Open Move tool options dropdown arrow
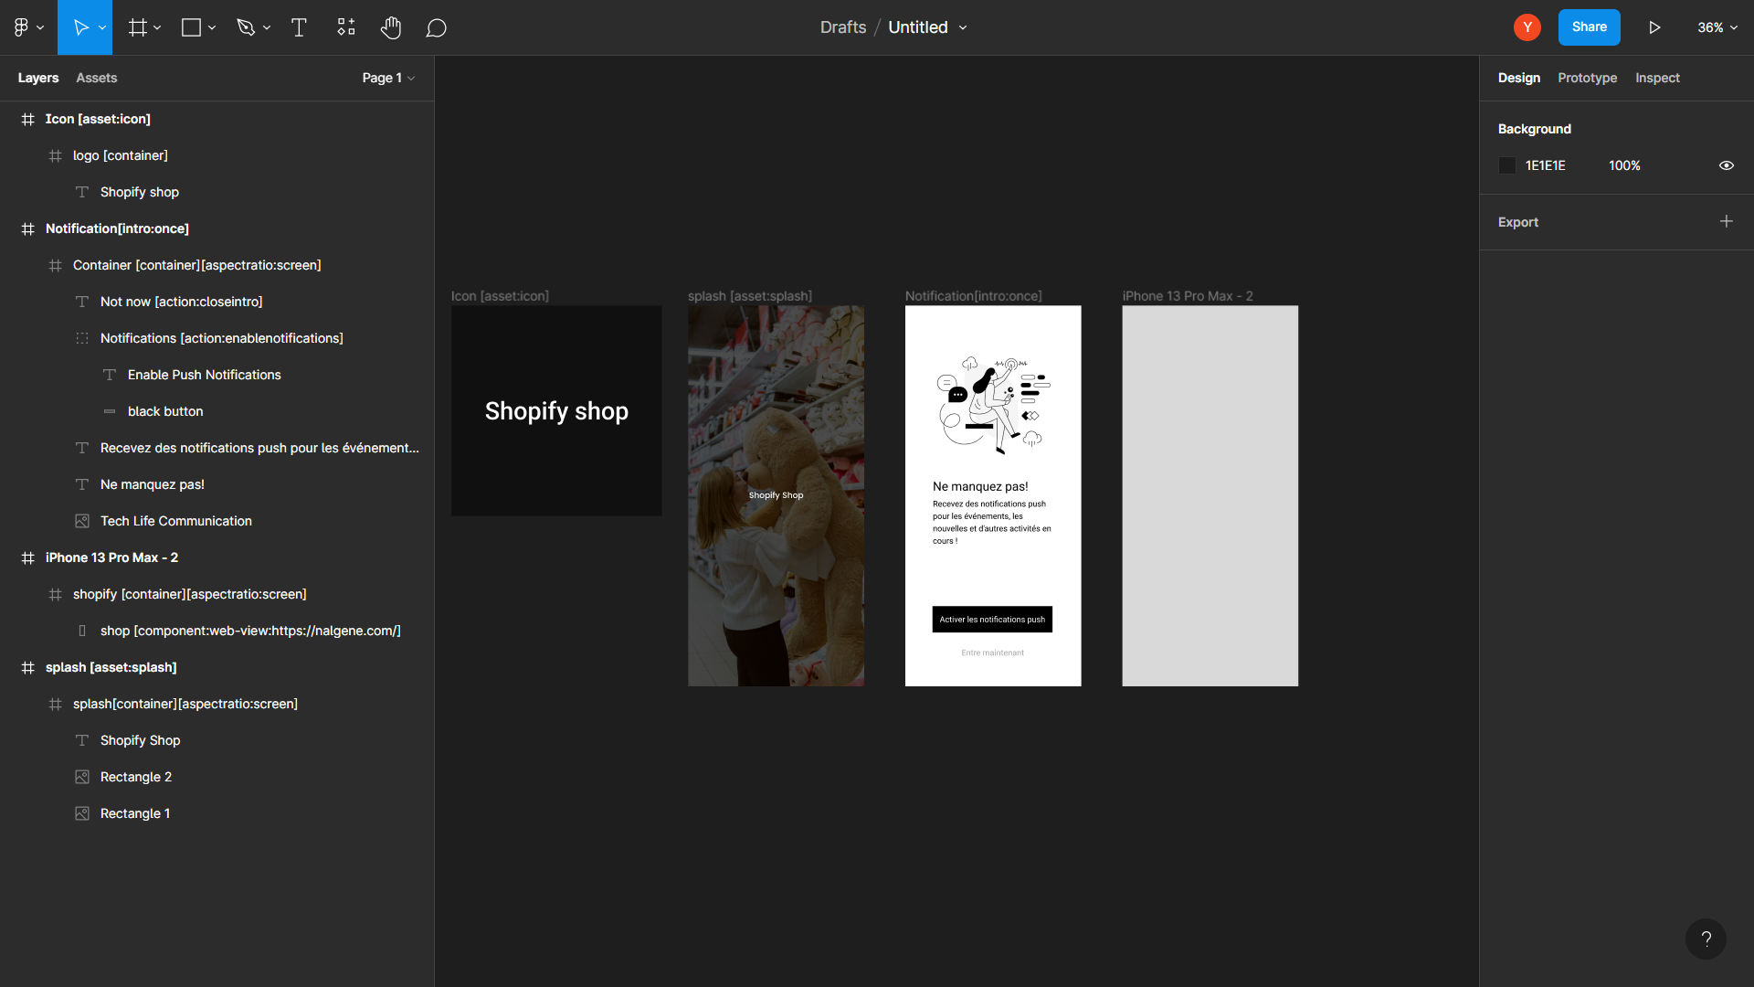 pos(102,27)
